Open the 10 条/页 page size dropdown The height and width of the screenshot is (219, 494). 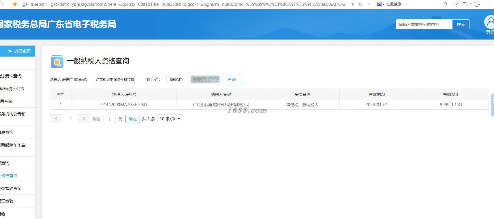(x=170, y=119)
